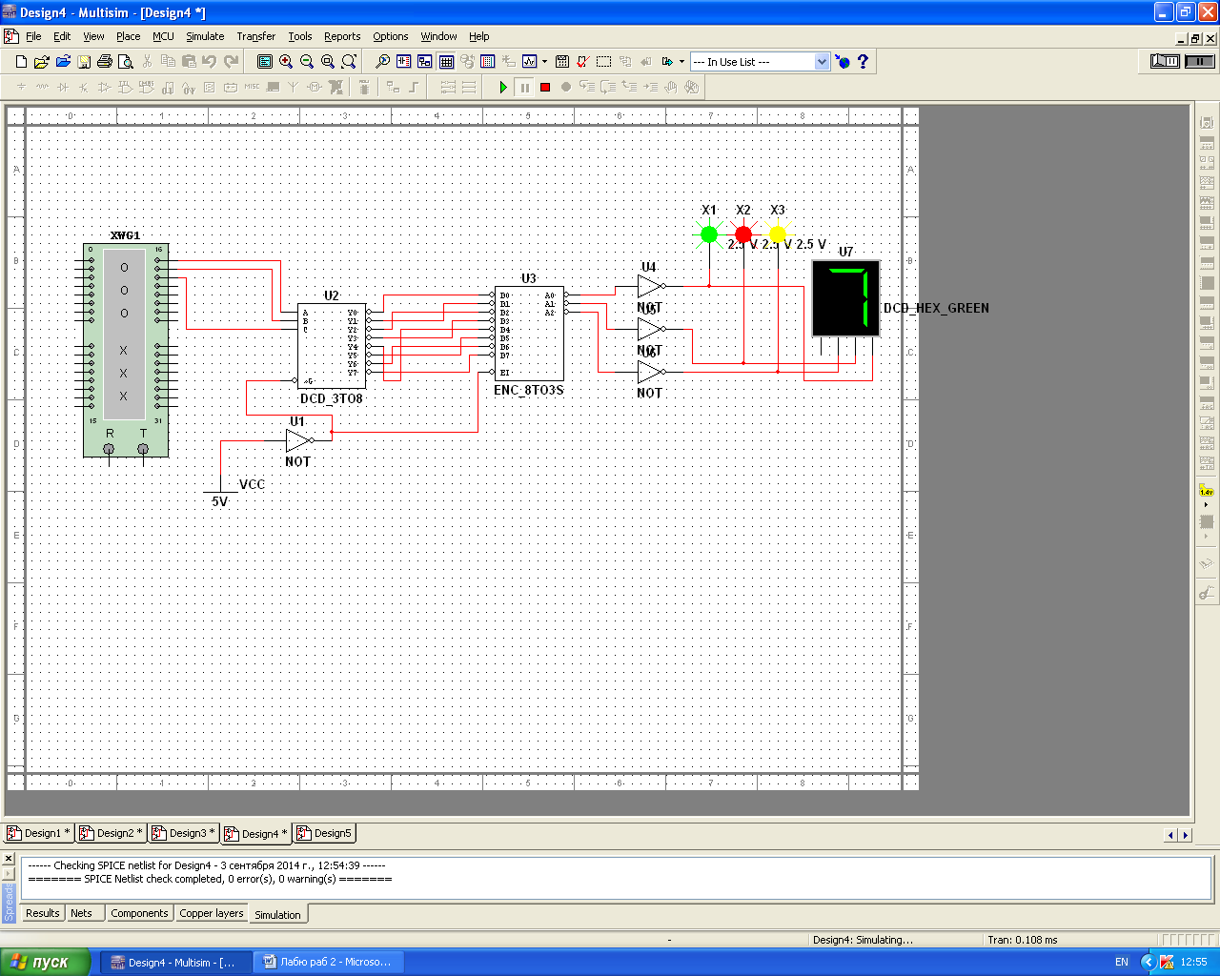
Task: Open the Reports menu
Action: [342, 36]
